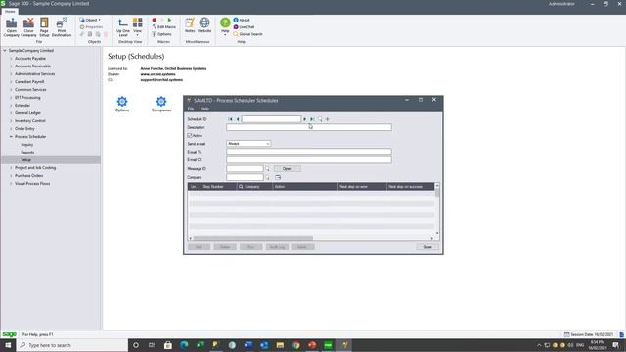
Task: Go to previous Schedule ID record
Action: (238, 119)
